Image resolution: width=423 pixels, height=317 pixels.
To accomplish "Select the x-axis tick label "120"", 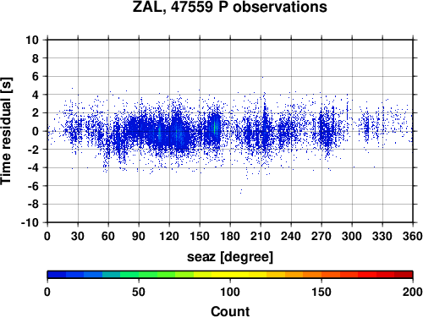I will click(169, 236).
